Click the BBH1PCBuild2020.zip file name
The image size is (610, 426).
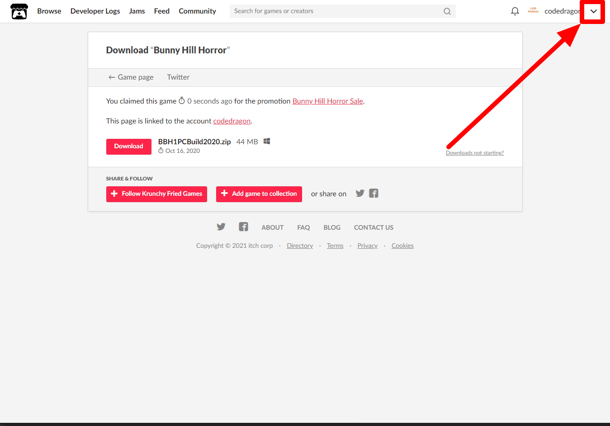194,142
